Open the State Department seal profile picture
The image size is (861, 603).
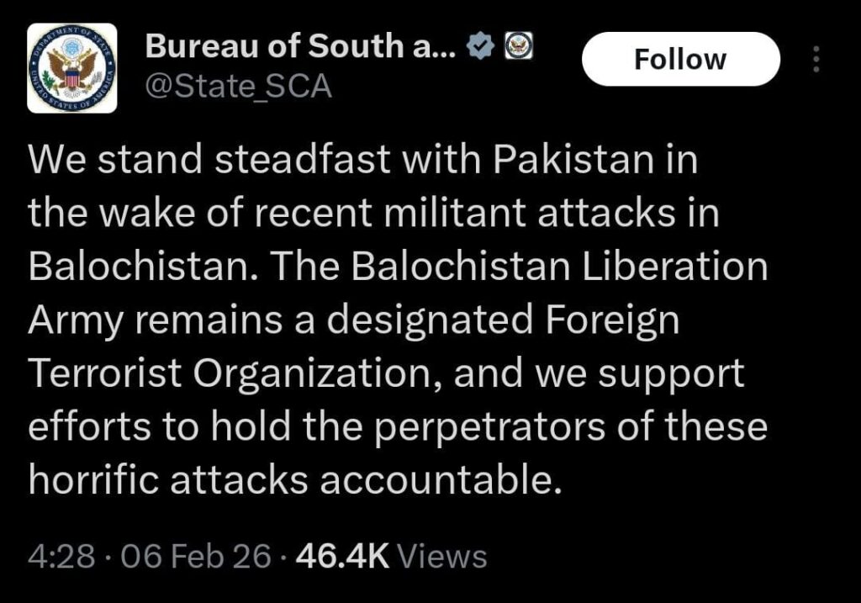pos(71,68)
